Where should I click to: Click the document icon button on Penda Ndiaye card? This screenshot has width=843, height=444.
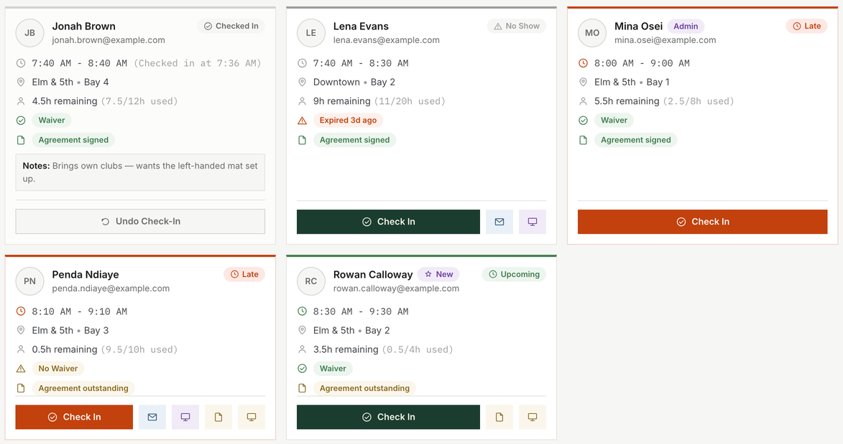pyautogui.click(x=218, y=417)
